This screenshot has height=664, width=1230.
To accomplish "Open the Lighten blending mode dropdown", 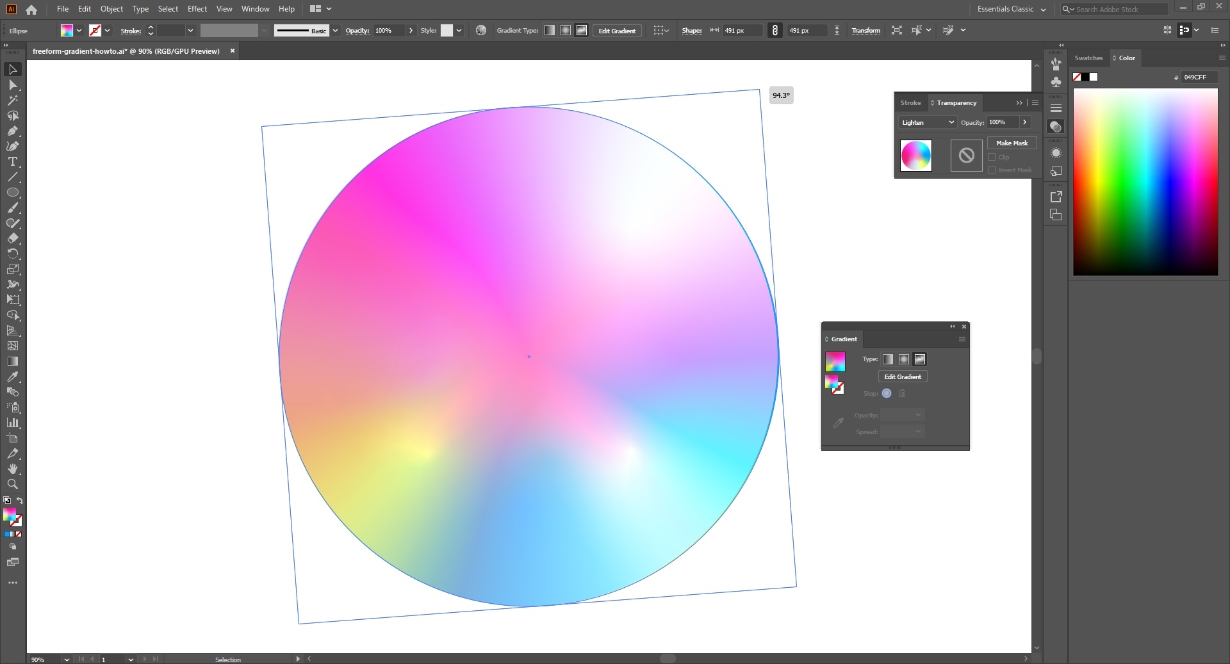I will (927, 122).
